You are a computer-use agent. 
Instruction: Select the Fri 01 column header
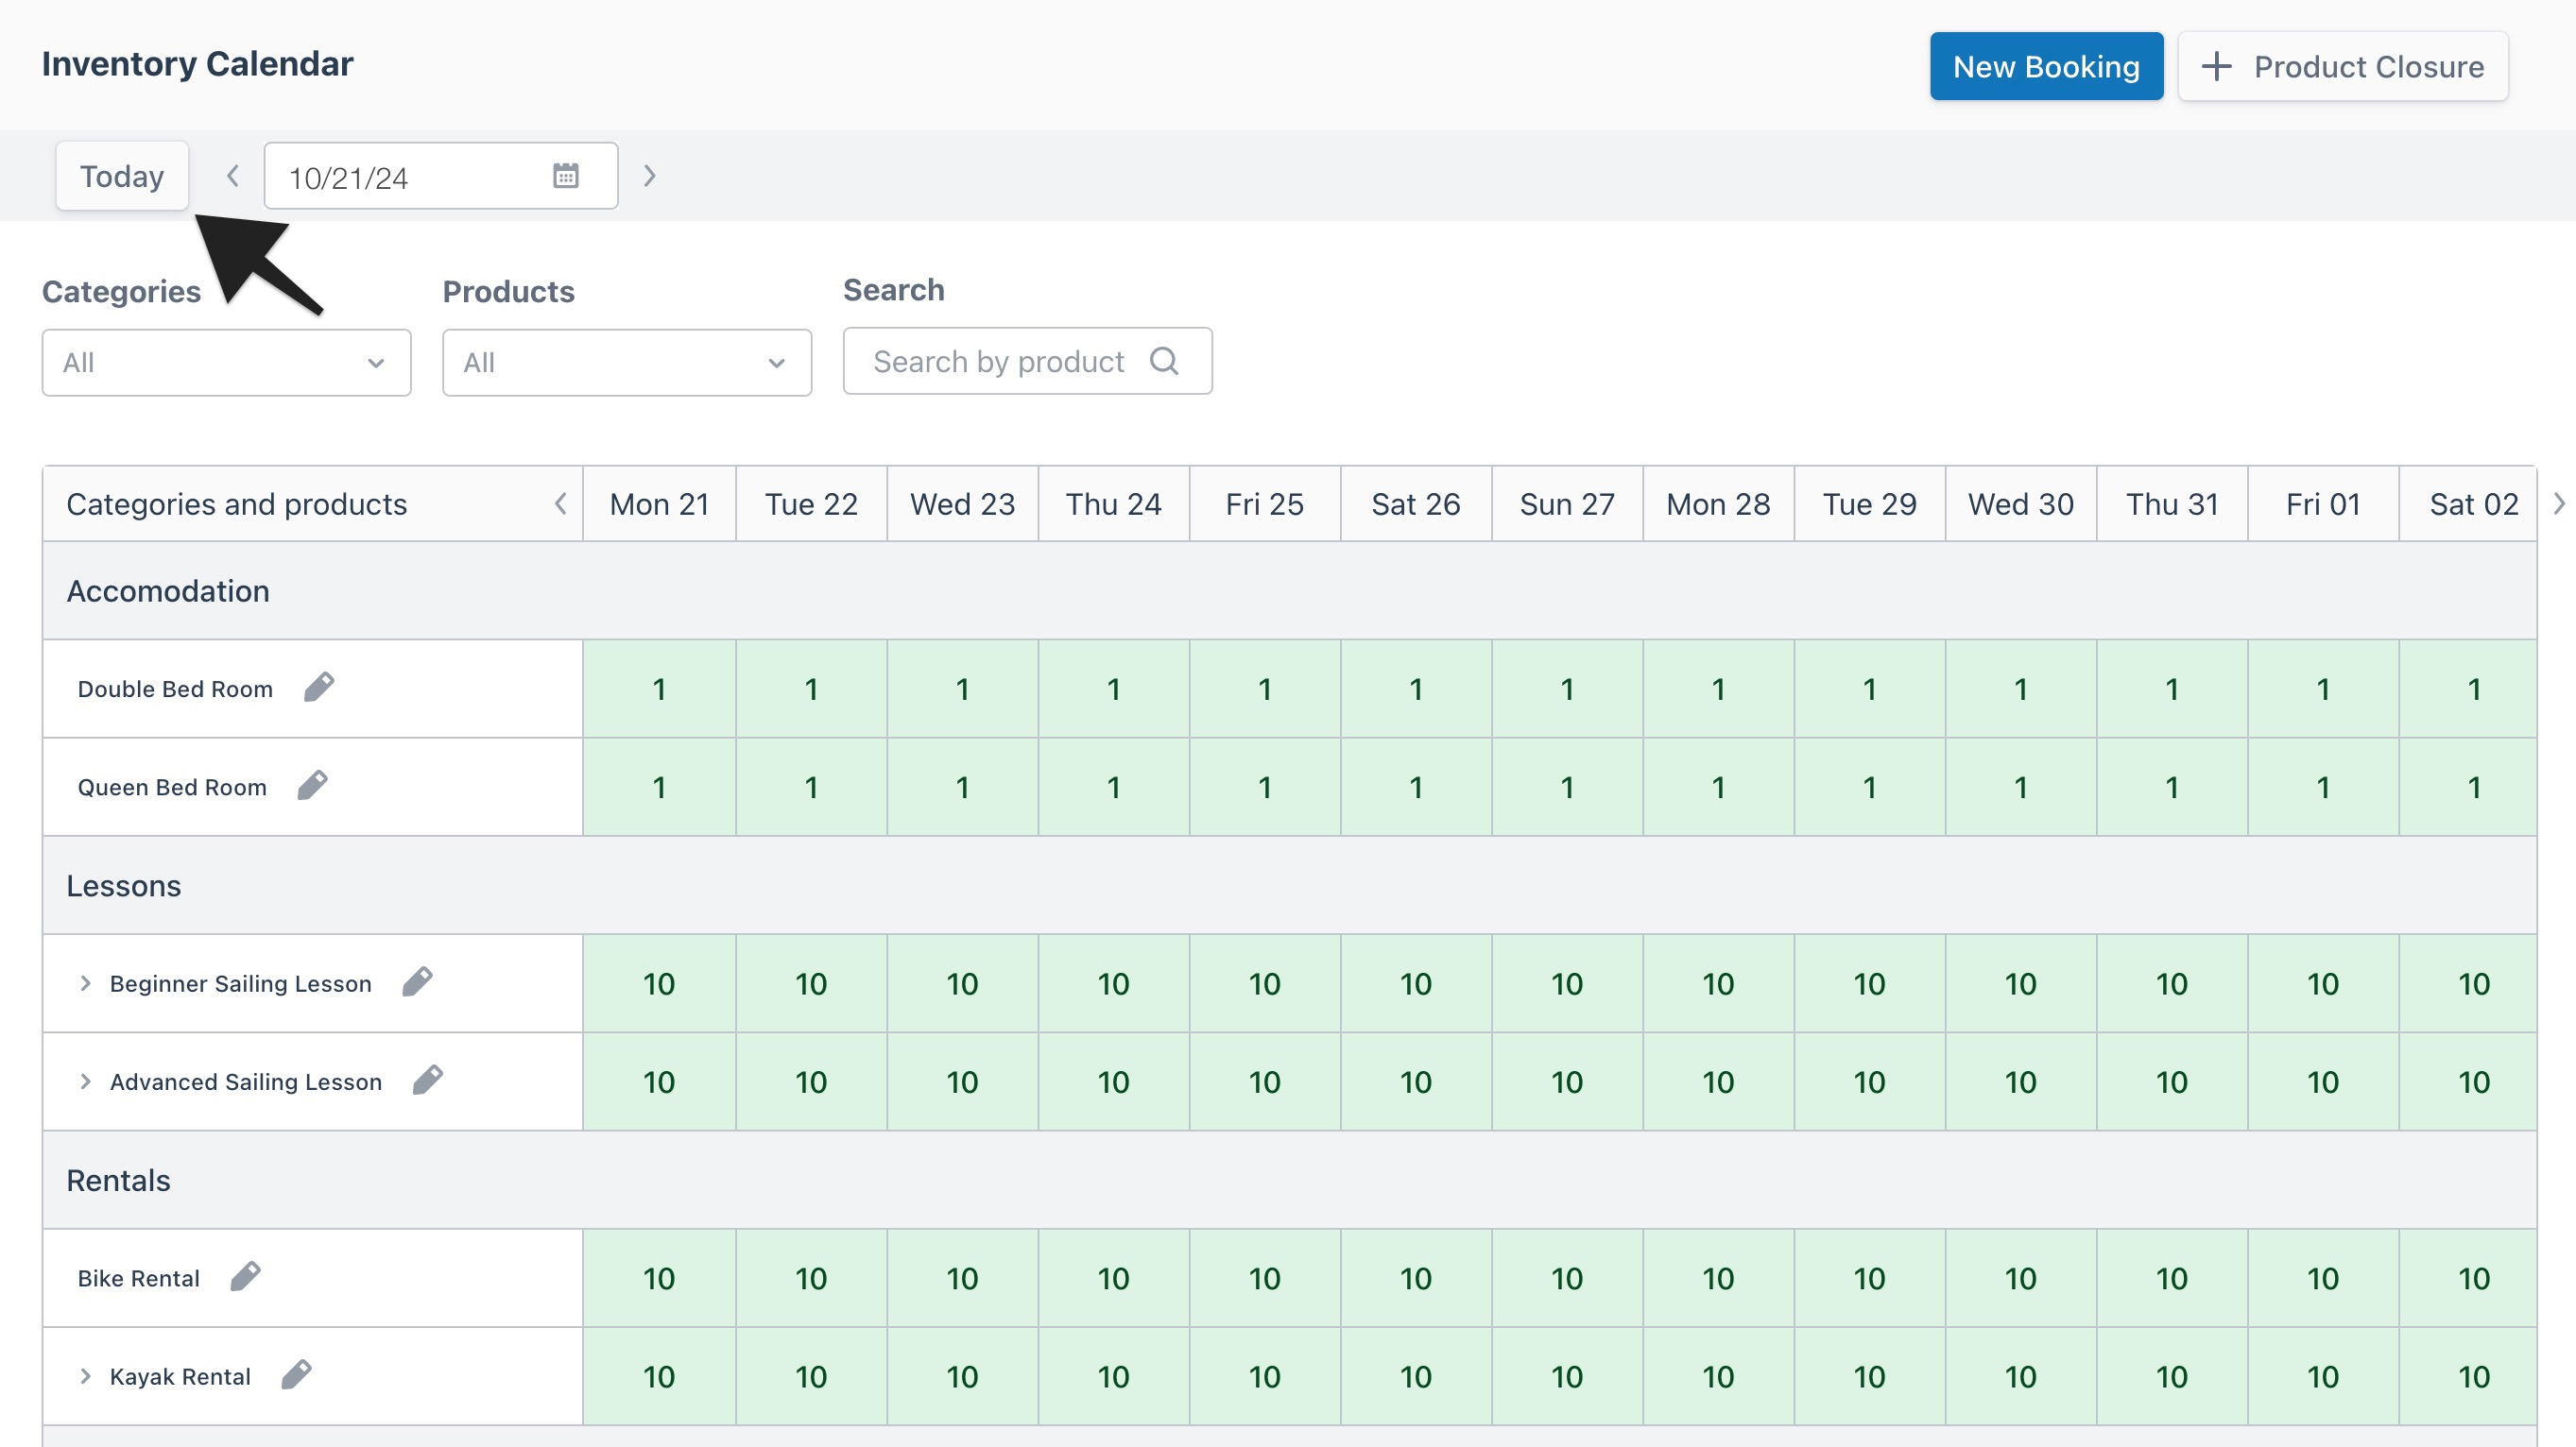tap(2323, 503)
